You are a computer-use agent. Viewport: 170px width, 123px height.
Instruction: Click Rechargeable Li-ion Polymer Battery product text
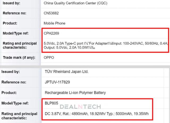point(75,93)
